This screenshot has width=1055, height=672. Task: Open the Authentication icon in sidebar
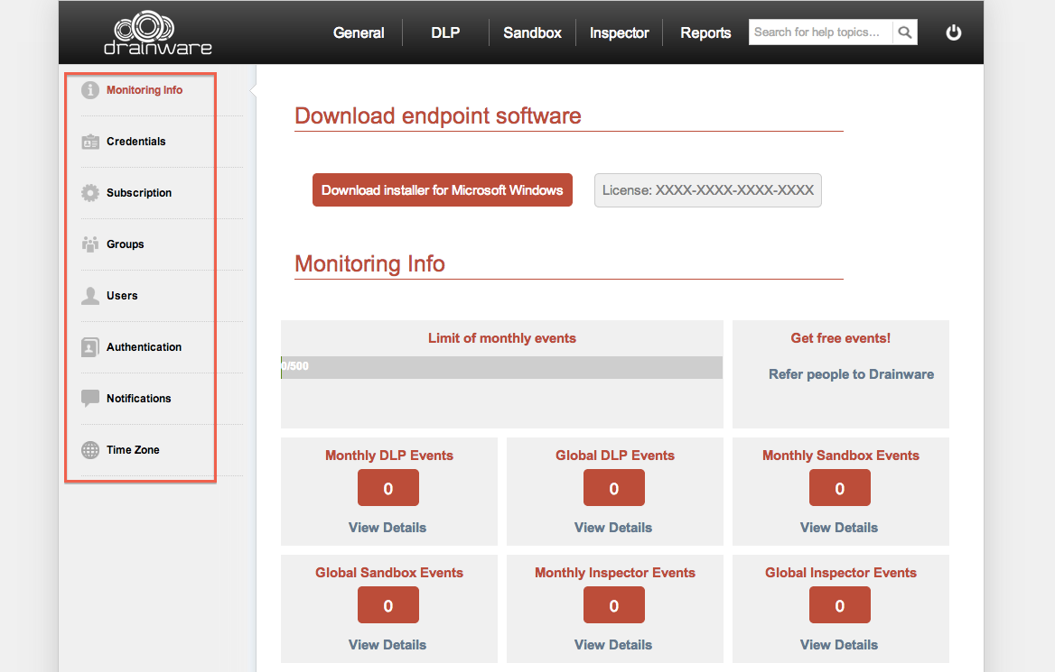tap(90, 346)
